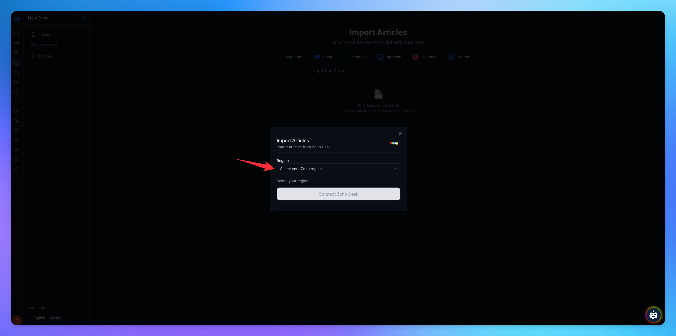Click the Connect Zoho Desk button

(338, 194)
